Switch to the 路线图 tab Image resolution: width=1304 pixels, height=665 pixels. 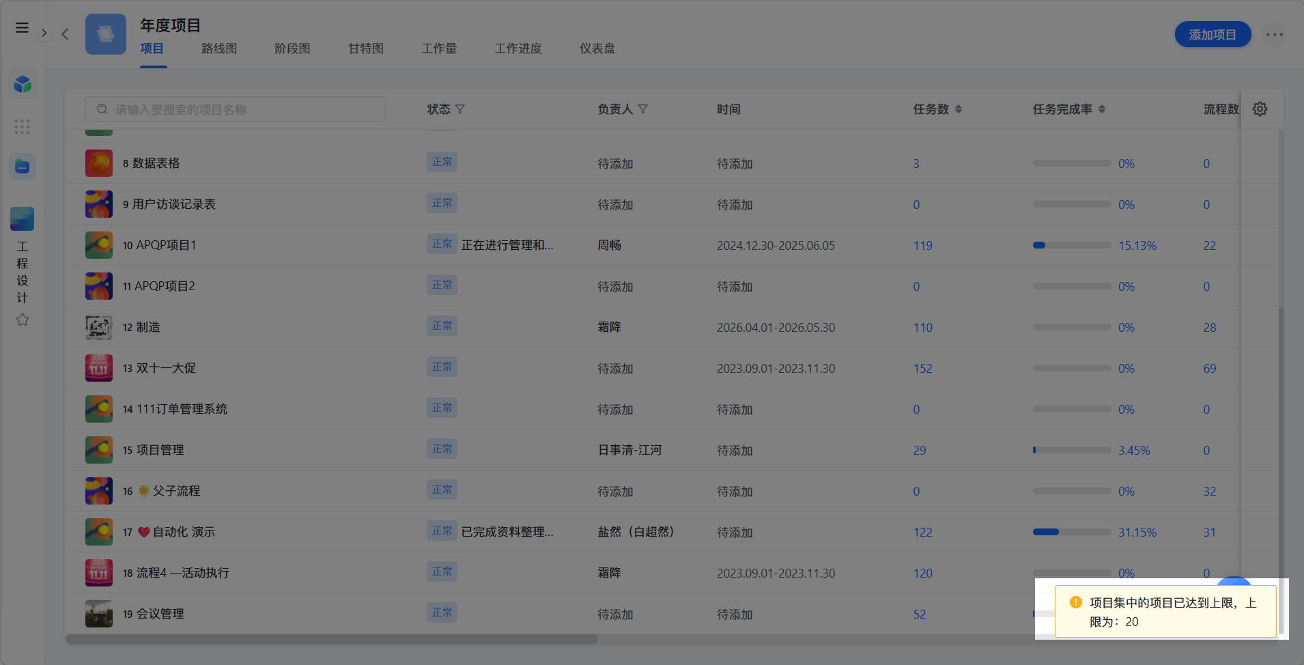click(219, 48)
